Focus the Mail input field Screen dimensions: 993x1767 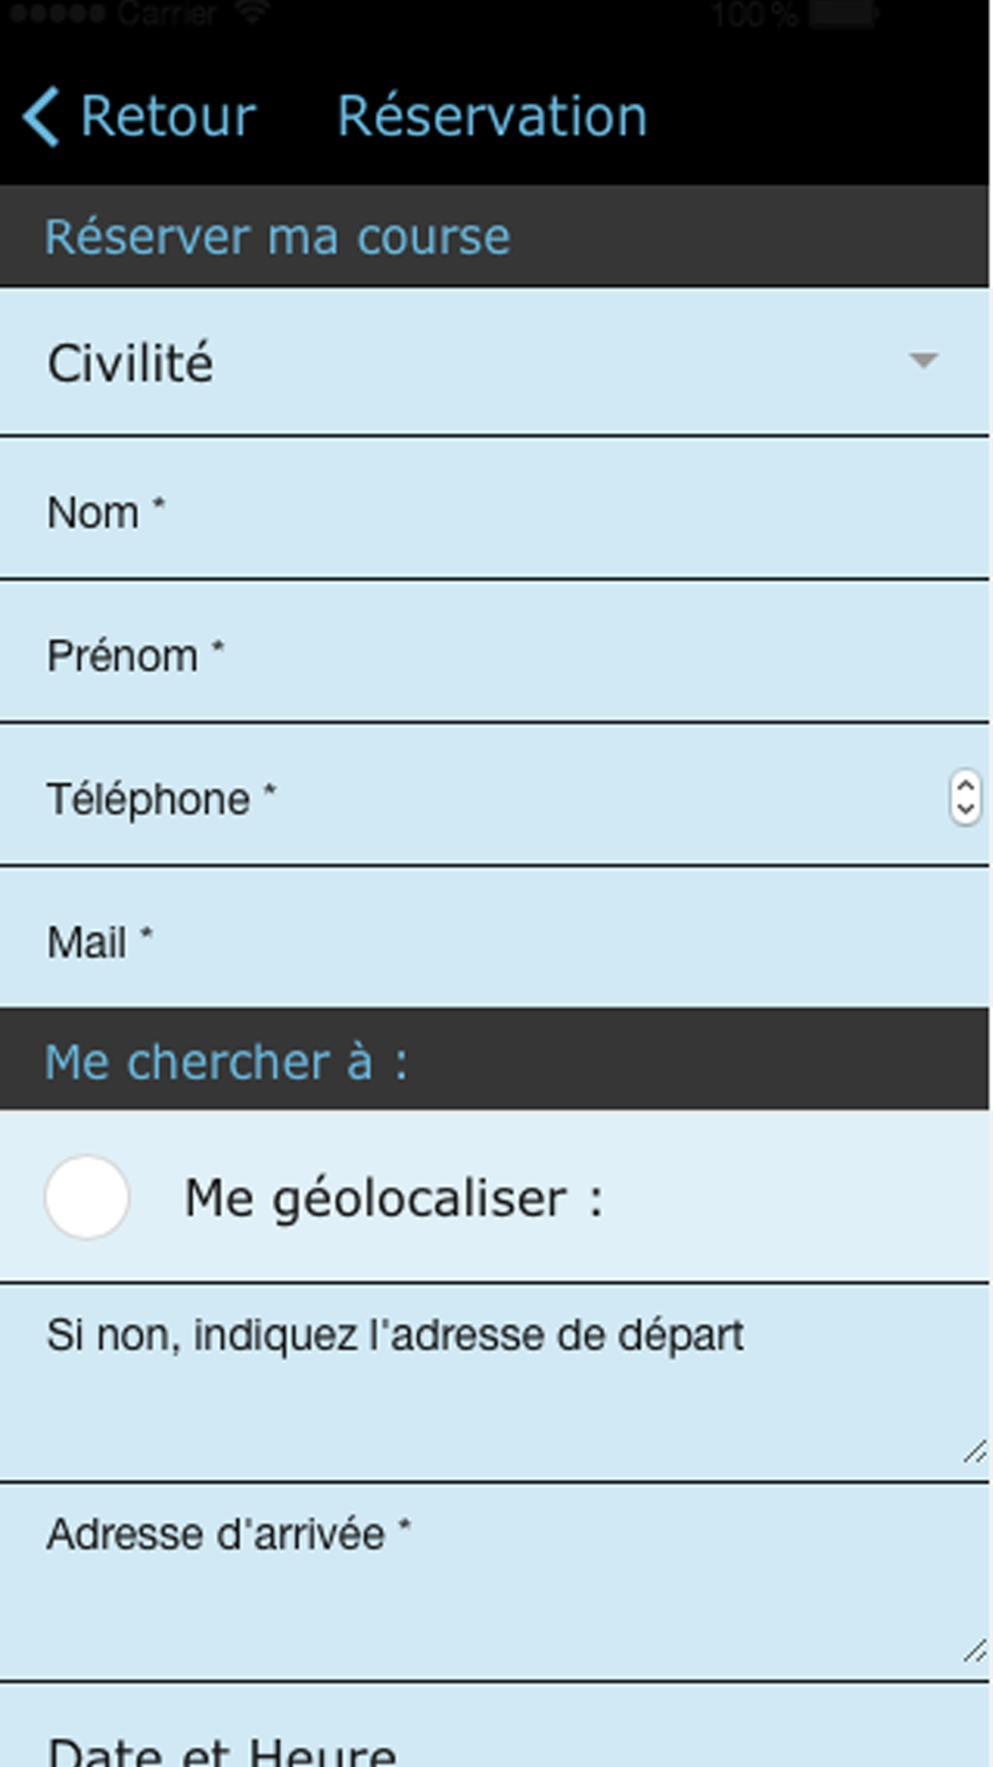495,938
